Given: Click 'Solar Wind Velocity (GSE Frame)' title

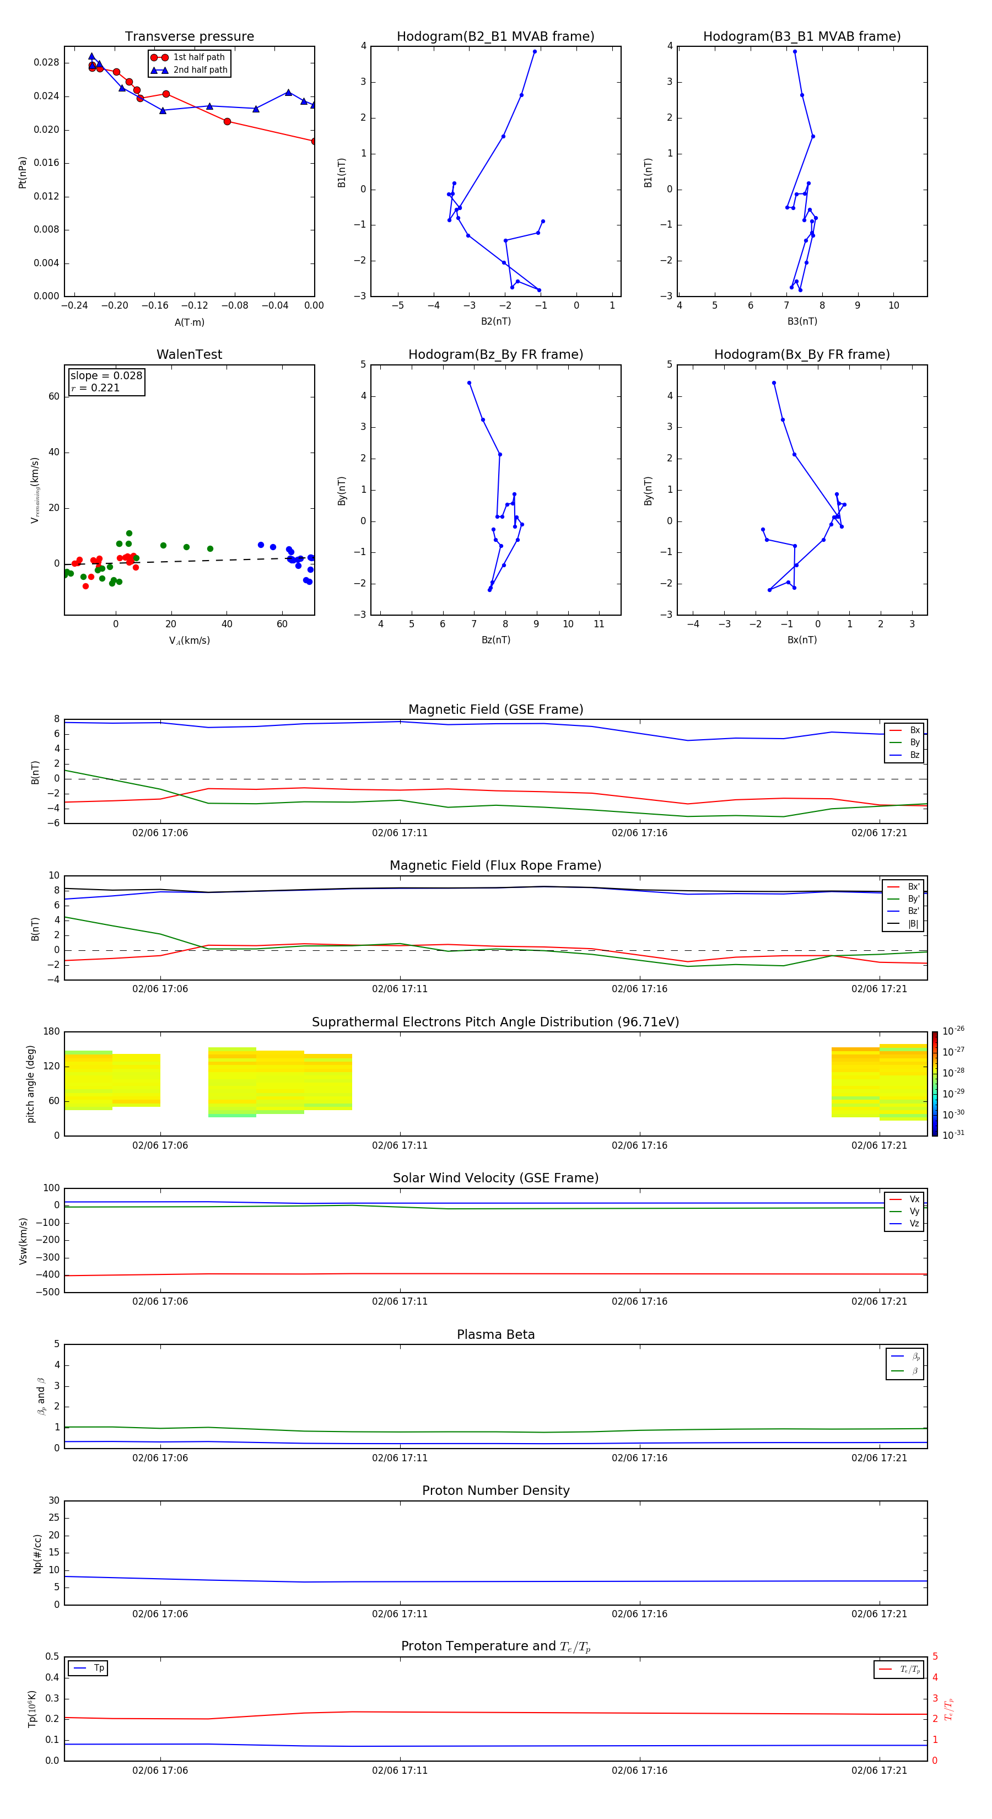Looking at the screenshot, I should [x=495, y=1178].
